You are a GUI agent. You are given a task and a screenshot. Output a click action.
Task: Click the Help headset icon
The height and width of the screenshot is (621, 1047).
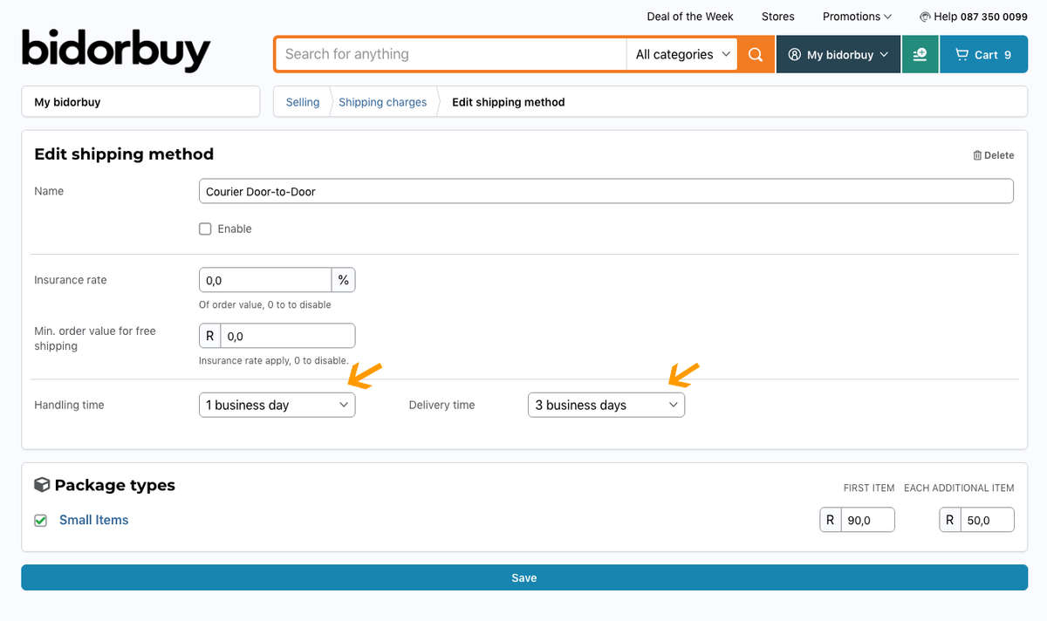[925, 17]
